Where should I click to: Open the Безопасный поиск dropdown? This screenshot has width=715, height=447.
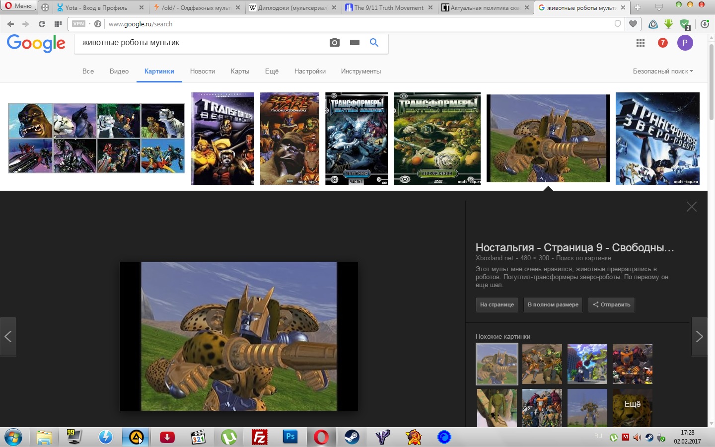point(663,71)
